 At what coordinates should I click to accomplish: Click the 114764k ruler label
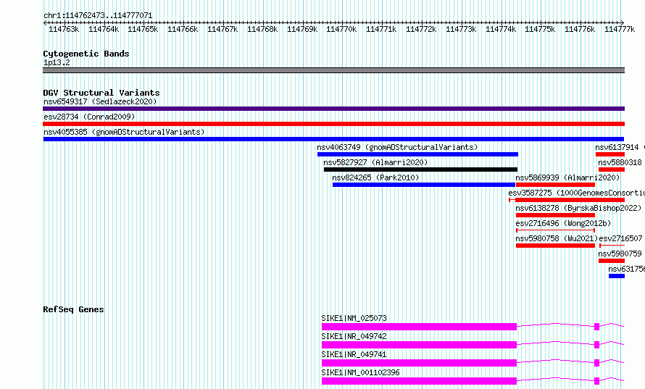coord(104,30)
